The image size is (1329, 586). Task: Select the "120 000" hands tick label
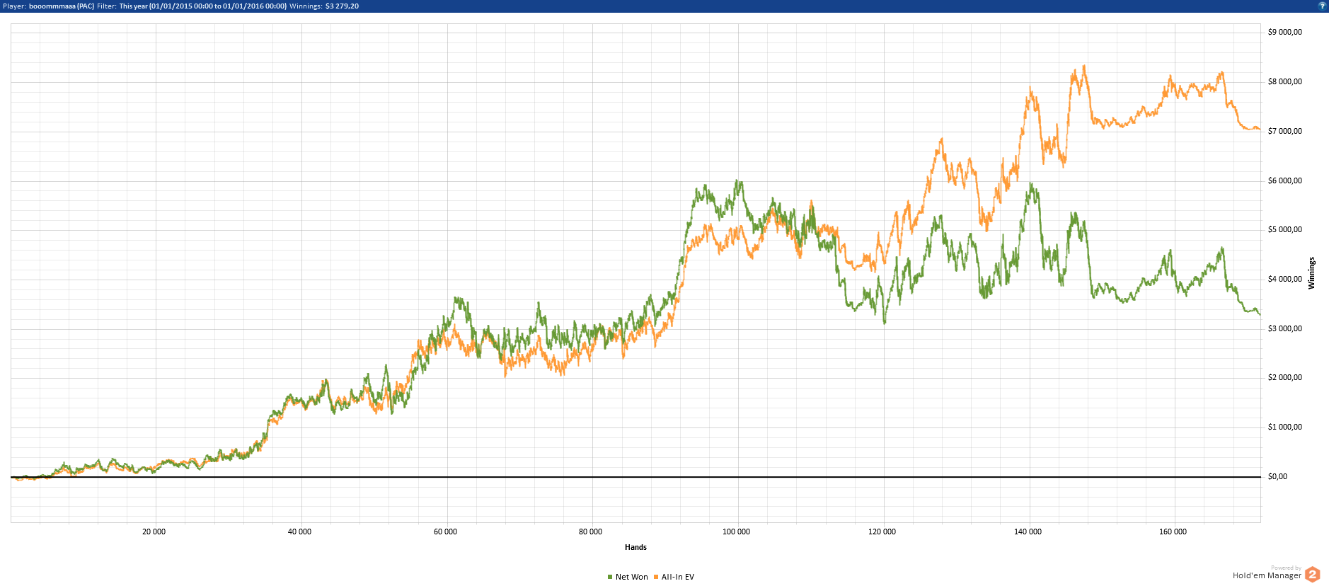pyautogui.click(x=882, y=532)
